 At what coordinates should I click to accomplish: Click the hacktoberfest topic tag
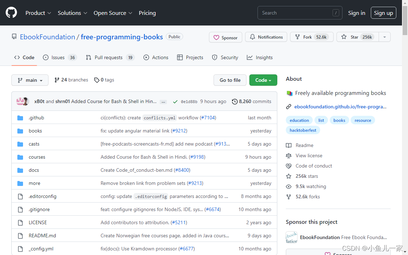click(x=303, y=130)
